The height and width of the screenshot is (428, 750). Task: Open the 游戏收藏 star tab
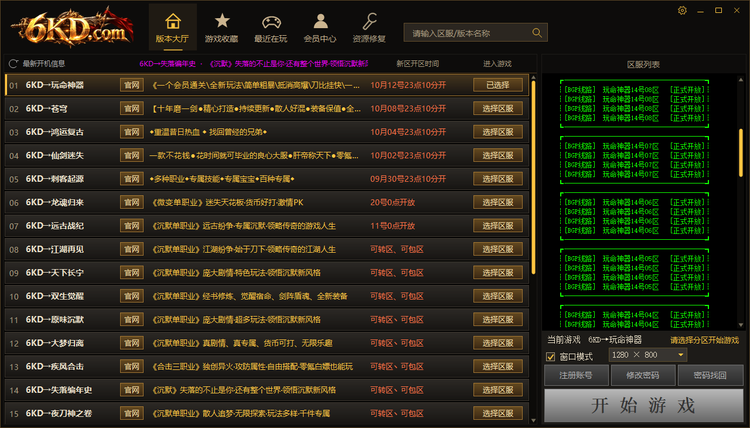click(221, 28)
